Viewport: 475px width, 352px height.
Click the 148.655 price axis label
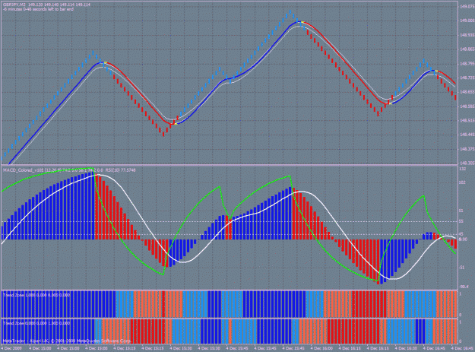pos(467,92)
